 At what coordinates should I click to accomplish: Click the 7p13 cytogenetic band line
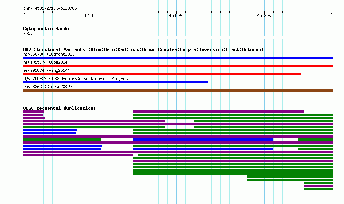(x=178, y=37)
